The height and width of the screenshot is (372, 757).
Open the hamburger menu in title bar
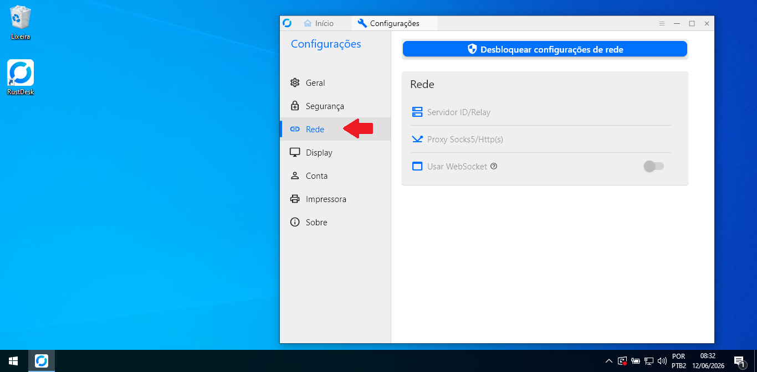point(662,23)
